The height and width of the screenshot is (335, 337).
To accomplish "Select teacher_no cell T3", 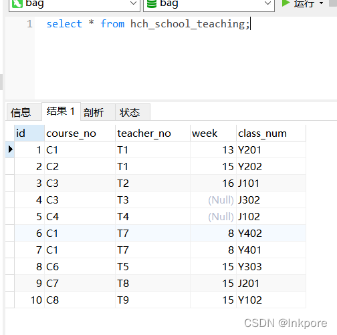I will [152, 200].
